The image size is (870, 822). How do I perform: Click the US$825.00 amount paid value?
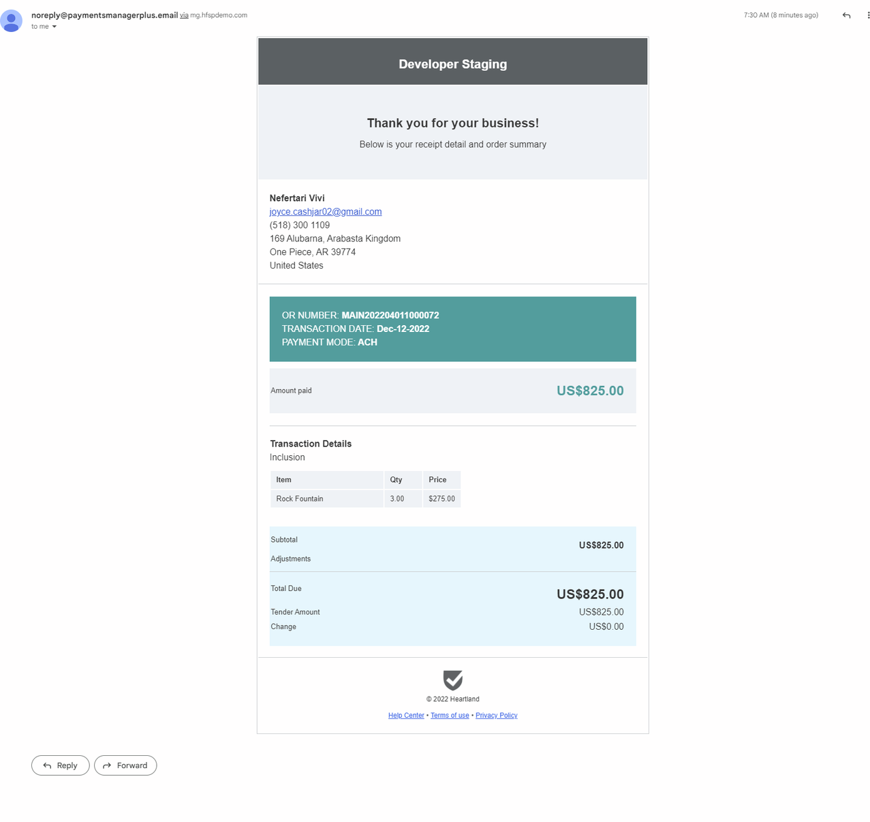click(590, 391)
